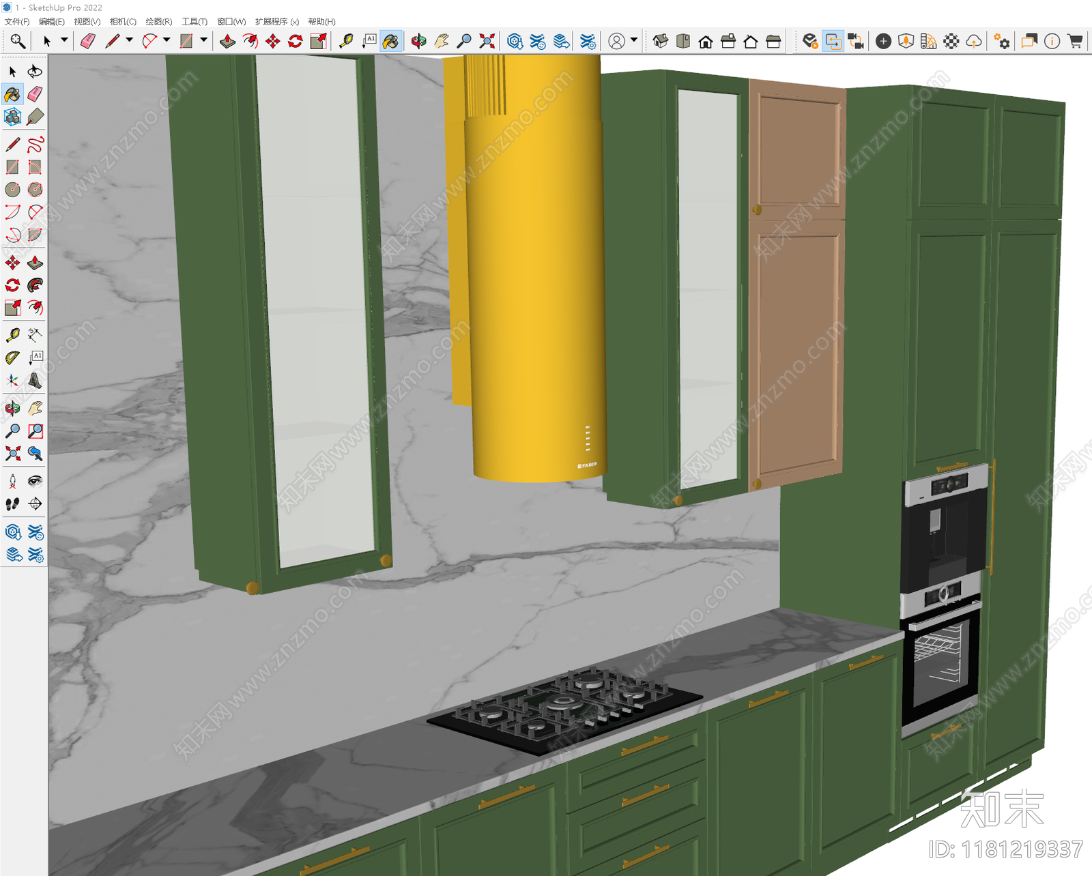Select the Pan hand tool in left toolbar

pos(35,408)
